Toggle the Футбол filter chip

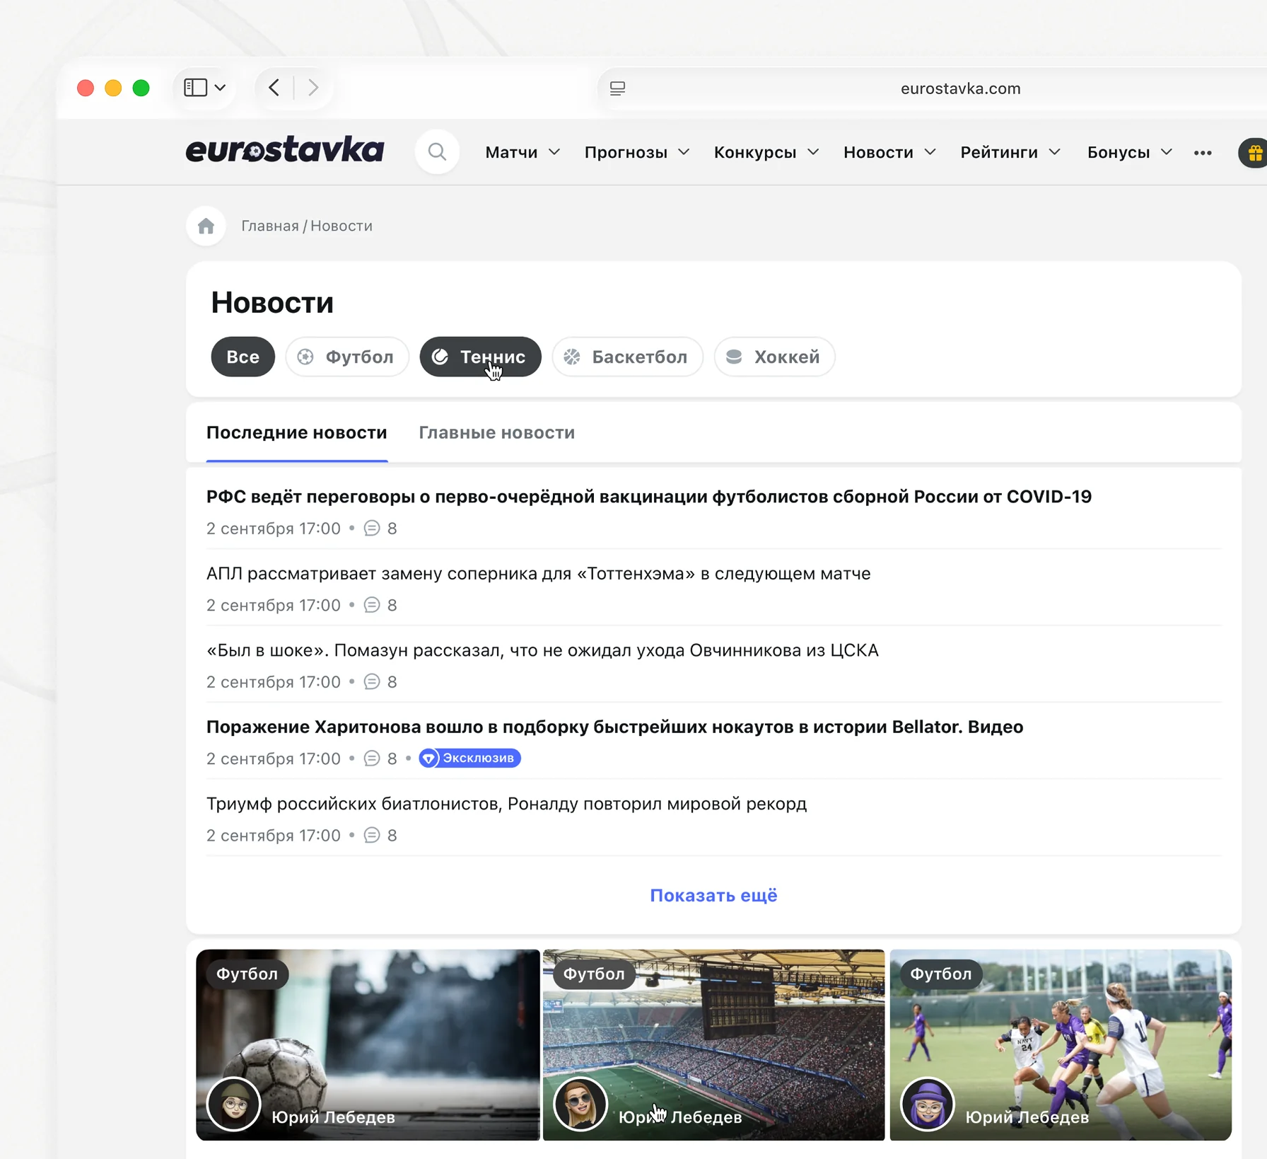coord(346,357)
